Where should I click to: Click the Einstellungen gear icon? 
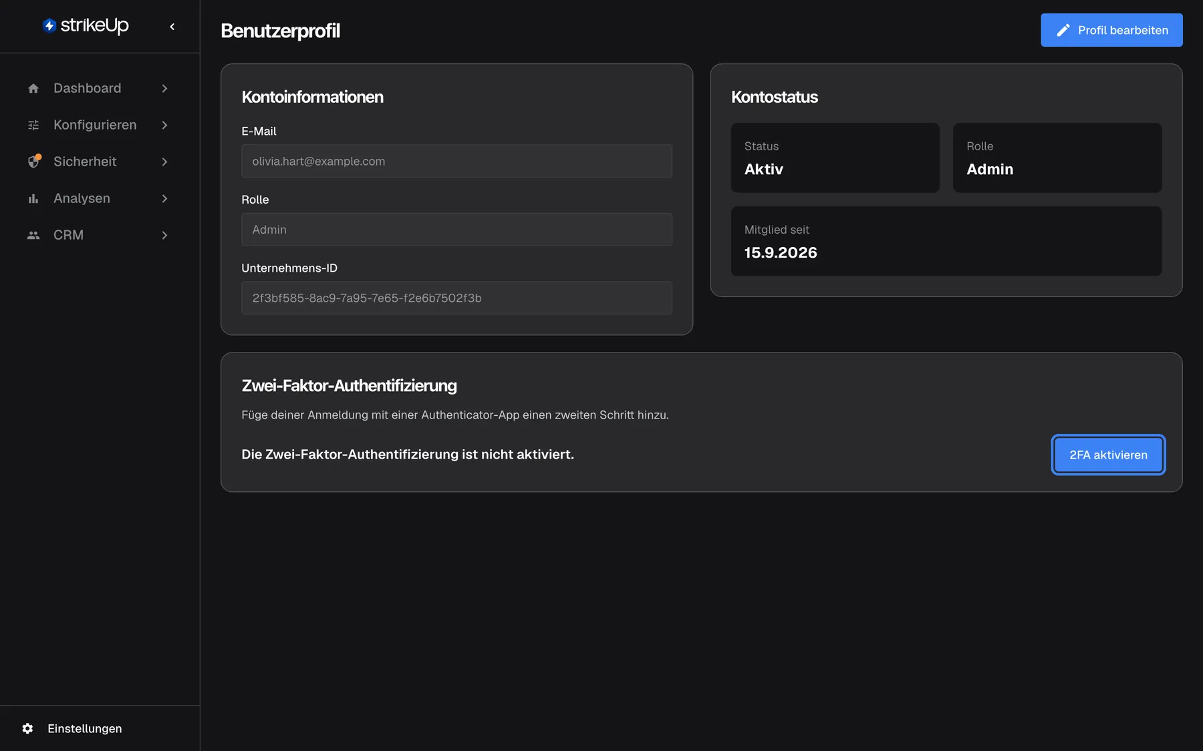coord(27,728)
